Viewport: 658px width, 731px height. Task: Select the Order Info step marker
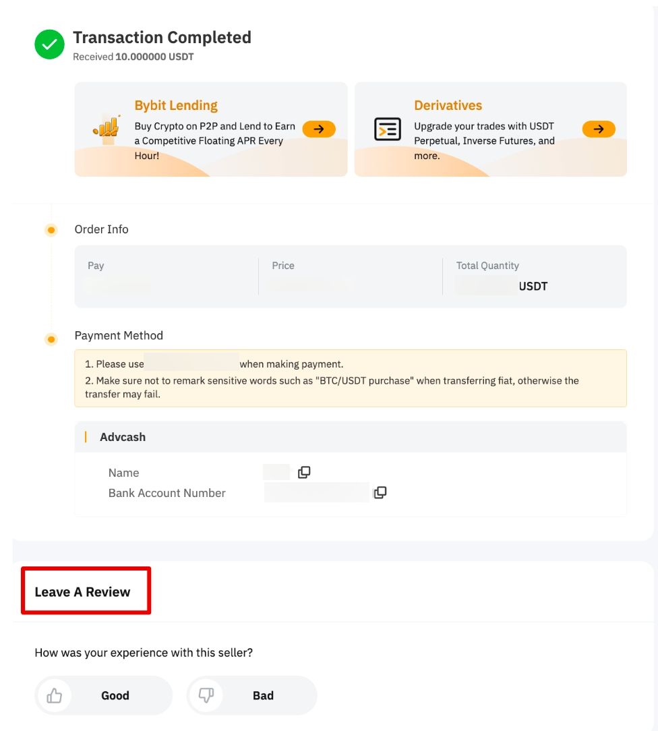[x=51, y=230]
